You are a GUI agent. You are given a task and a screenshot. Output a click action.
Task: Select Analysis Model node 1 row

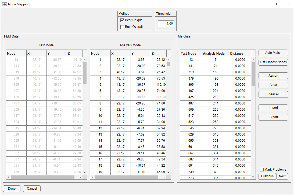pos(128,60)
